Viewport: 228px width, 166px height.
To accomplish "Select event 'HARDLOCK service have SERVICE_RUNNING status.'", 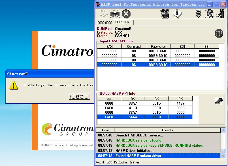I will pyautogui.click(x=158, y=146).
